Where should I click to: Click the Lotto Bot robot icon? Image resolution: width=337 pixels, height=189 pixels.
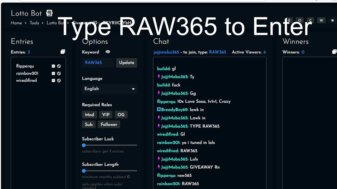coord(49,13)
